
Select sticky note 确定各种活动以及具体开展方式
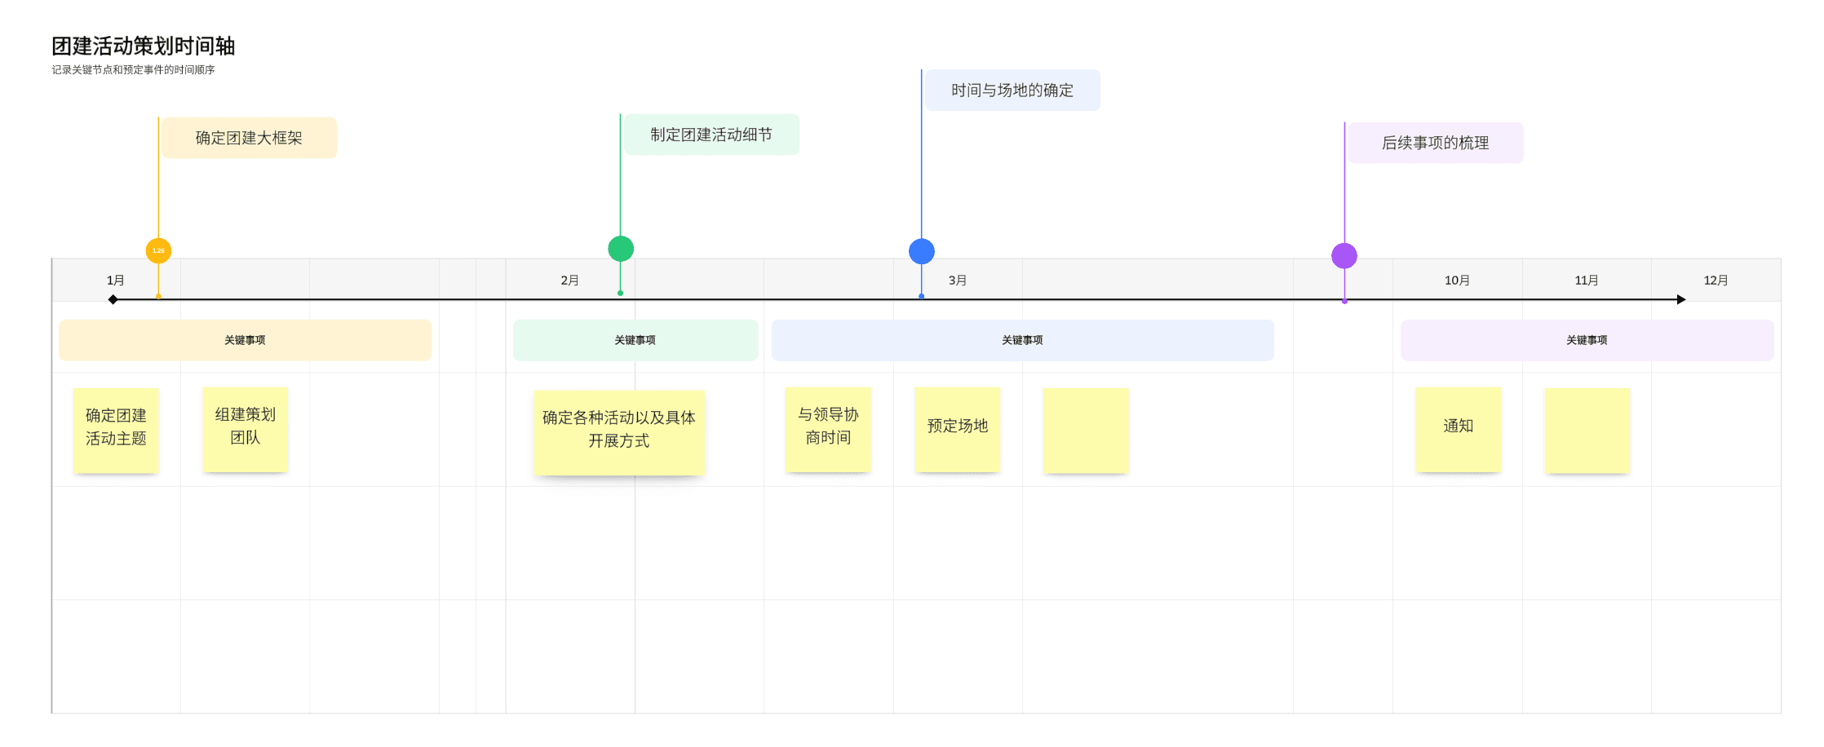(x=619, y=432)
